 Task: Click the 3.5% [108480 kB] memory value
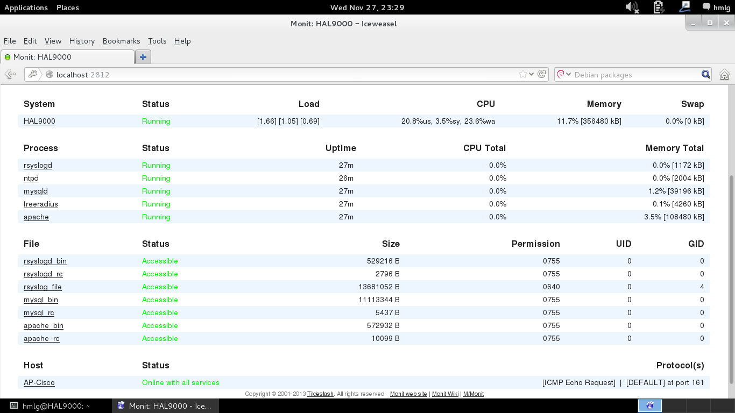pos(674,217)
